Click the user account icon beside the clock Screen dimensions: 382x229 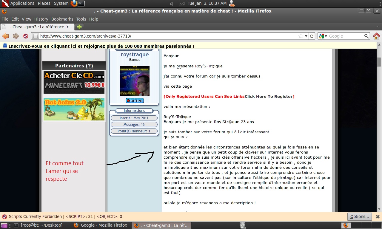coord(232,4)
